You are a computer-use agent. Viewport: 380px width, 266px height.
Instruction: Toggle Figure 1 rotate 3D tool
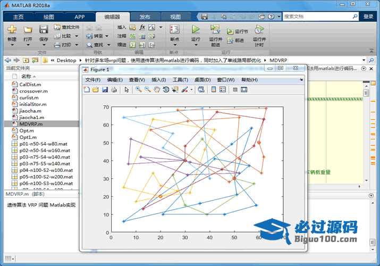[x=166, y=90]
